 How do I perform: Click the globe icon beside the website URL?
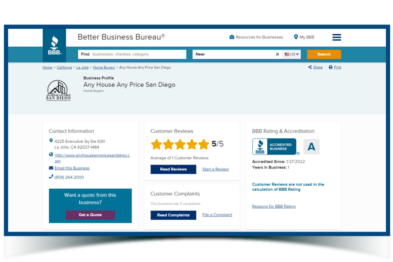pyautogui.click(x=51, y=155)
